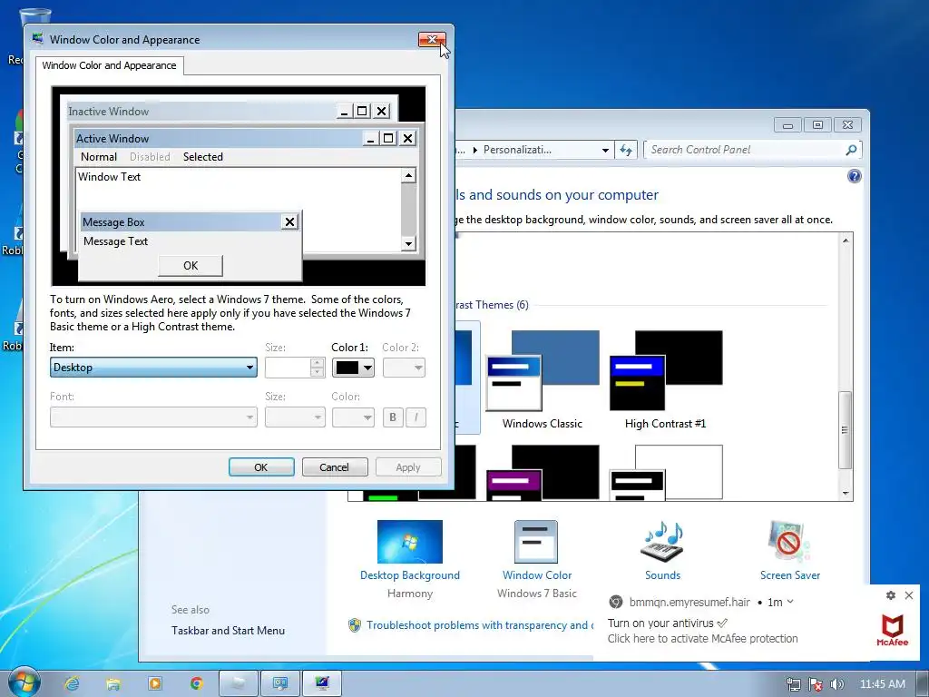Open the Sounds settings icon
The height and width of the screenshot is (697, 929).
[x=662, y=542]
